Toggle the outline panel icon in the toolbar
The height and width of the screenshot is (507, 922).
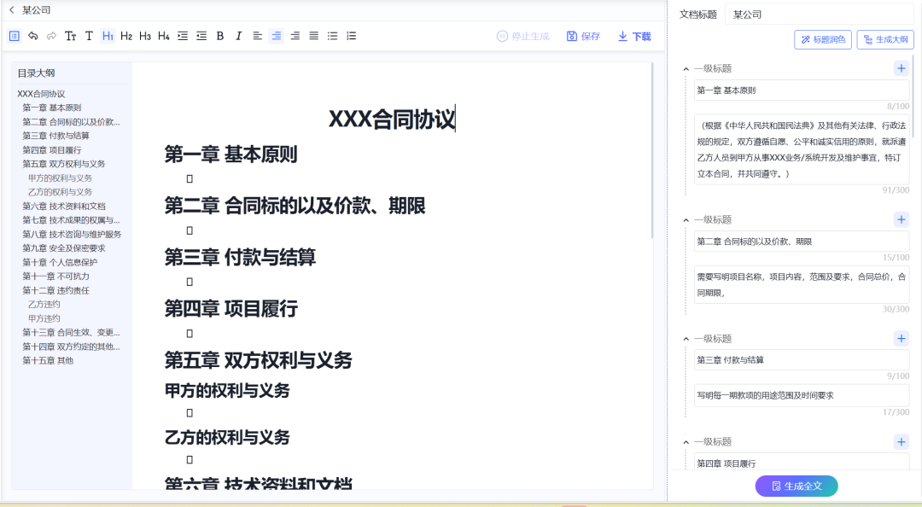click(15, 36)
